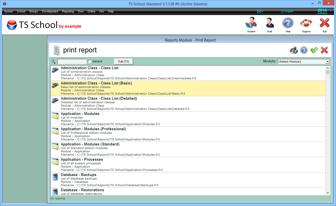This screenshot has height=206, width=336.
Task: Click the Edit (TS) button
Action: click(x=123, y=61)
